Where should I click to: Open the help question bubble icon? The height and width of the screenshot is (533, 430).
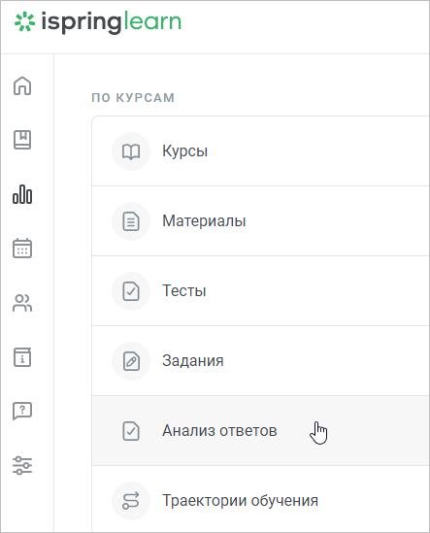tap(22, 412)
